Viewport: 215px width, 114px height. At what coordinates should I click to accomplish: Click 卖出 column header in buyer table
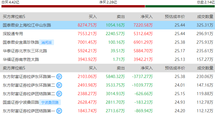[121, 17]
